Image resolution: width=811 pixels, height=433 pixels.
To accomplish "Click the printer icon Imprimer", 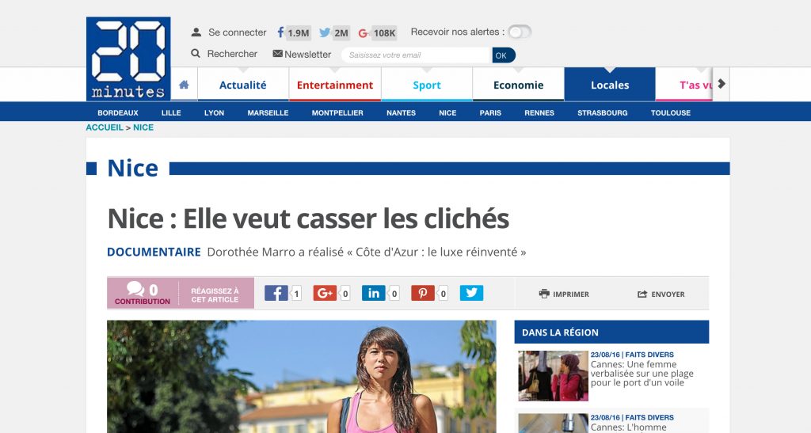I will pyautogui.click(x=544, y=294).
